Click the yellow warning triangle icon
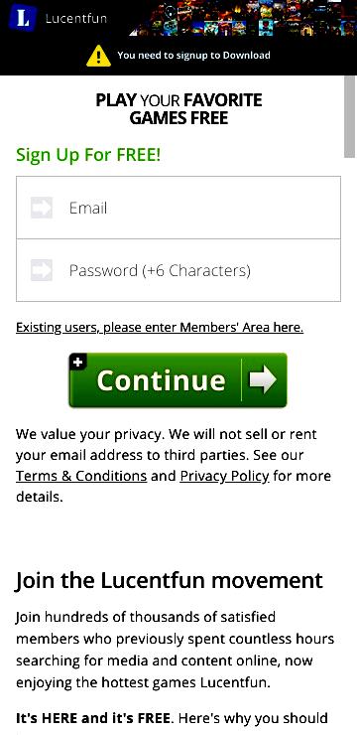Screen dimensions: 357x735 pos(99,56)
